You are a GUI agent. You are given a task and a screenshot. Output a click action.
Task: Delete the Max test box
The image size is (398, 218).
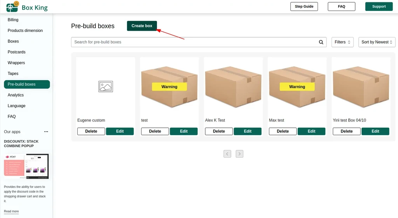pos(283,131)
